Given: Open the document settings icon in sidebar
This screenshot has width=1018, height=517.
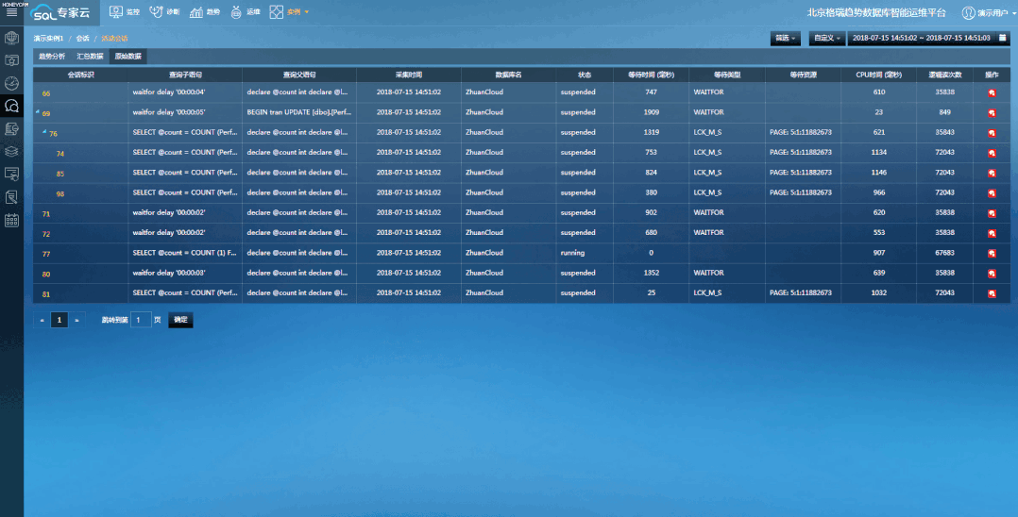Looking at the screenshot, I should pos(11,128).
